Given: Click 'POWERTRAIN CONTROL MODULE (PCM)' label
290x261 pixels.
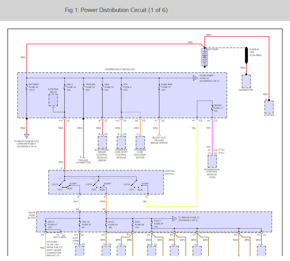Looking at the screenshot, I should coord(212,173).
